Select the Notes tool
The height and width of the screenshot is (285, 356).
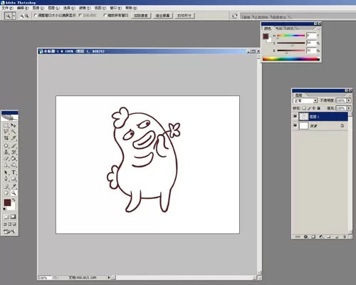click(x=6, y=187)
